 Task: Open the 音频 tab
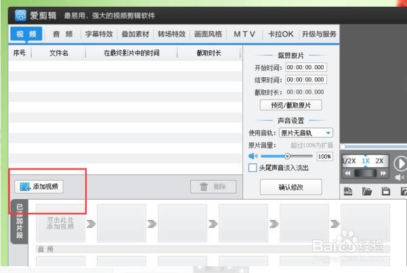62,34
